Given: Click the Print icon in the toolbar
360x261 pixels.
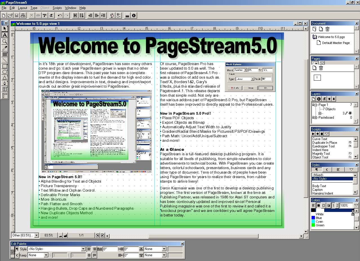Looking at the screenshot, I should coord(23,16).
